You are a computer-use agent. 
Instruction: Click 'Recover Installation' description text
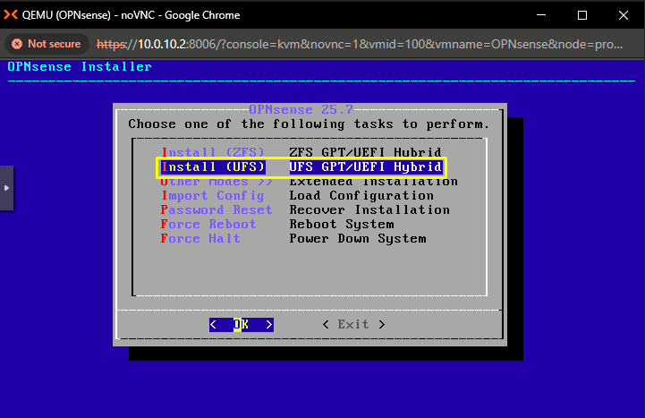point(369,209)
